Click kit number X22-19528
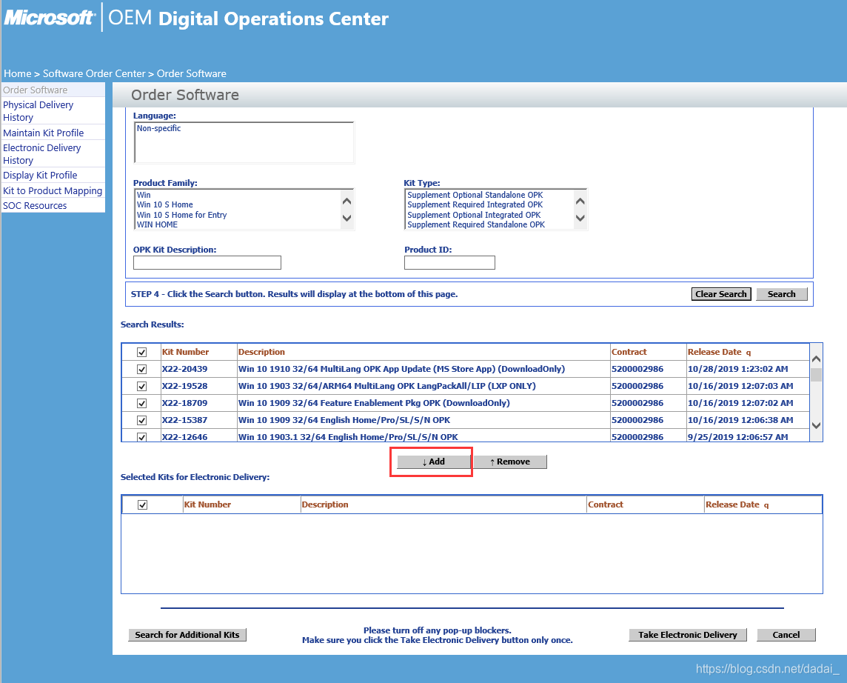 point(185,387)
